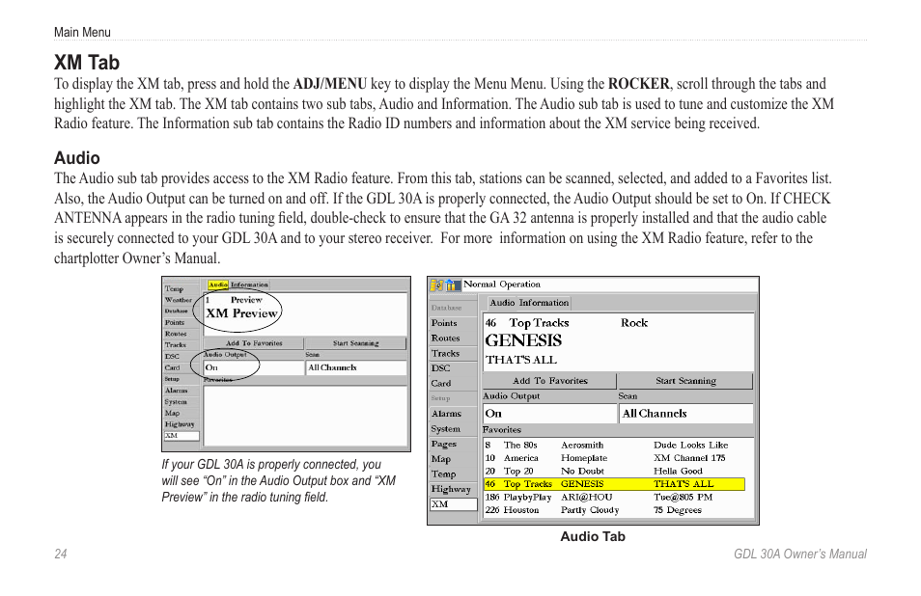Image resolution: width=921 pixels, height=596 pixels.
Task: Select favorite 186 PlaybyPlay ARI@HOU
Action: [614, 497]
